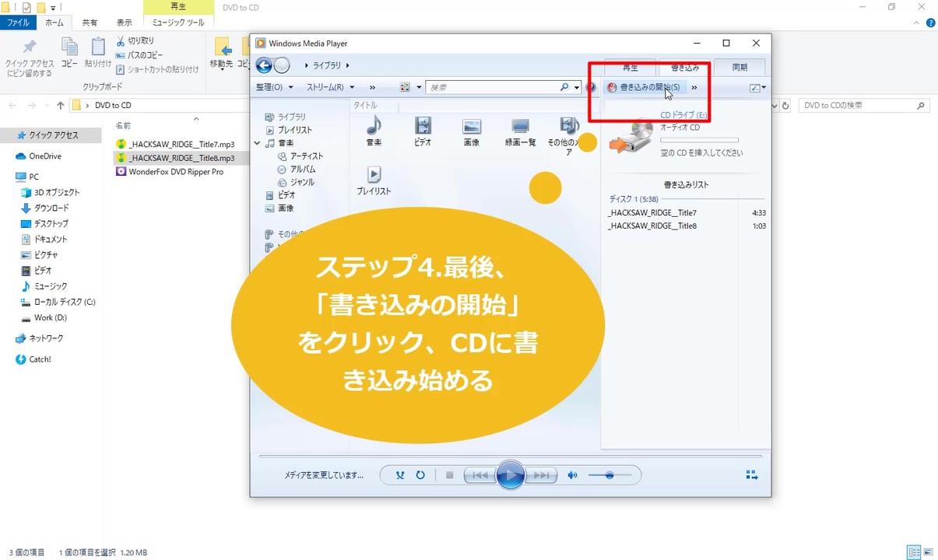Open 移動先 dropdown in Explorer ribbon
938x560 pixels.
[x=221, y=54]
